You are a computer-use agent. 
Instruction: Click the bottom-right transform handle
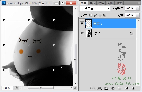tap(54, 70)
